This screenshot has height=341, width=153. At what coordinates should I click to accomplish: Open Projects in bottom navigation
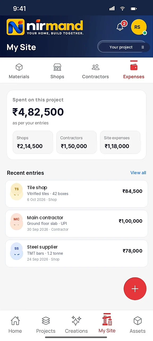pos(46,325)
